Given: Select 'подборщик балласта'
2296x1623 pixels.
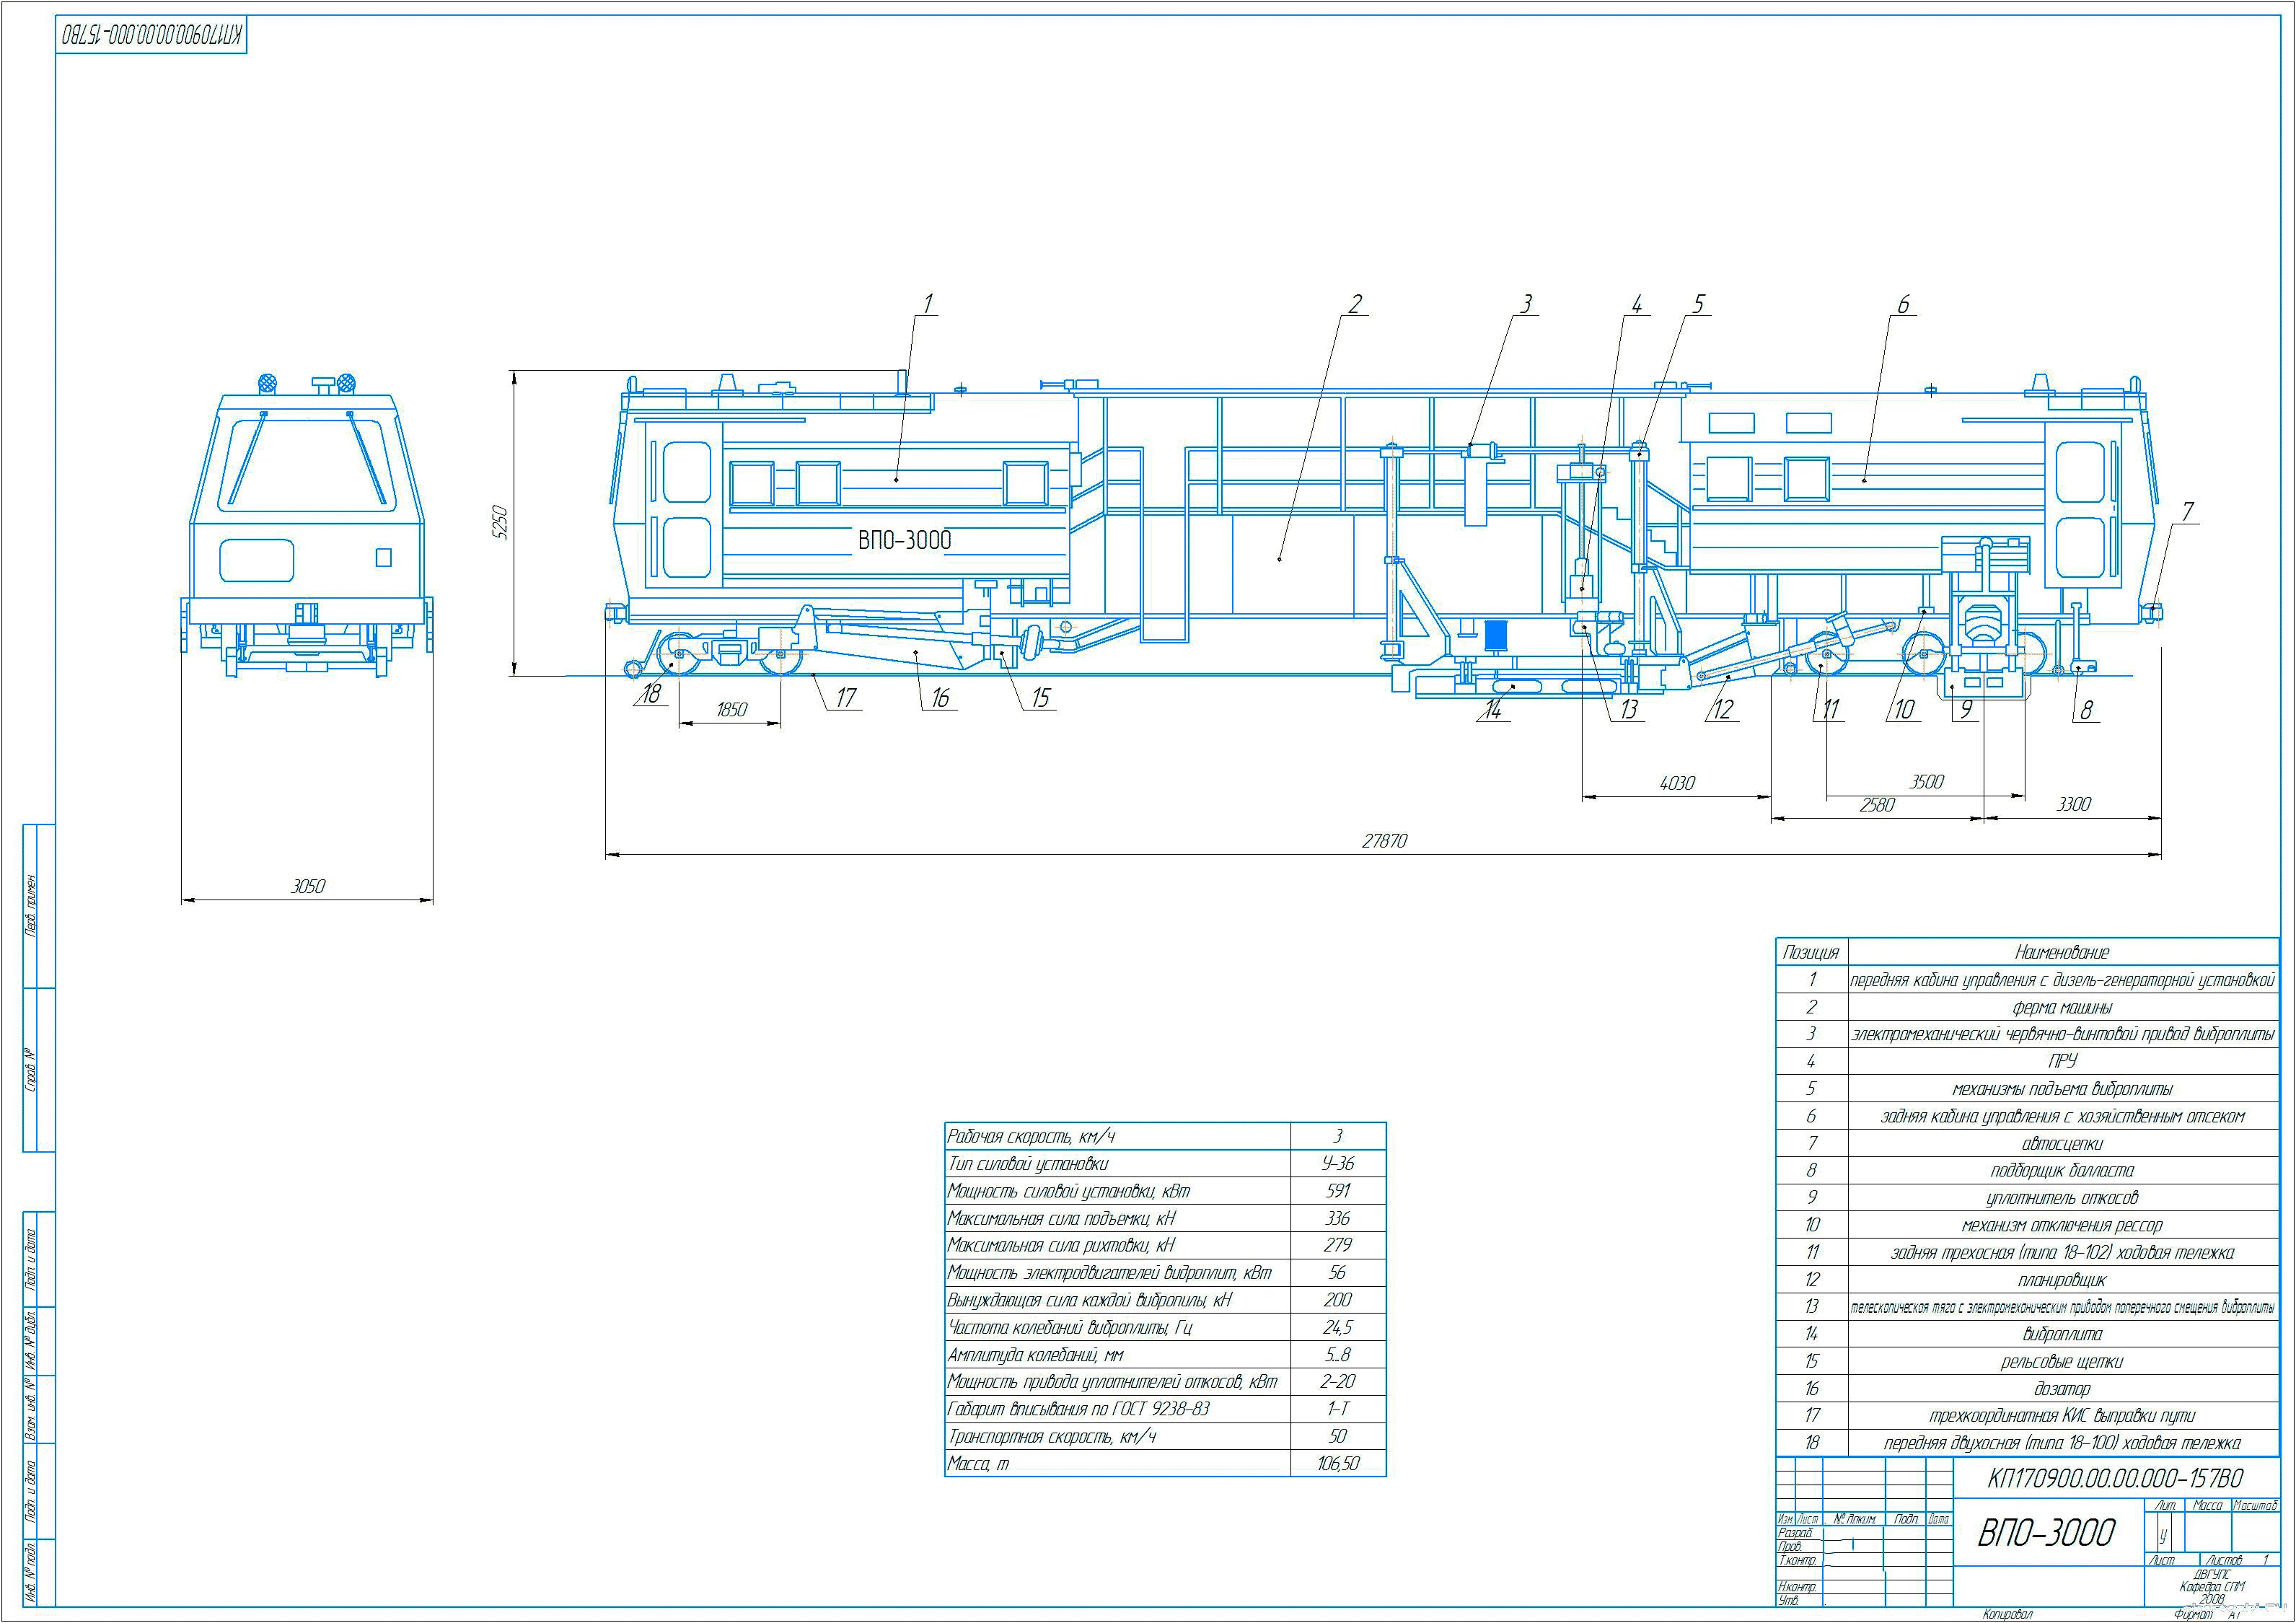Looking at the screenshot, I should point(2062,1170).
